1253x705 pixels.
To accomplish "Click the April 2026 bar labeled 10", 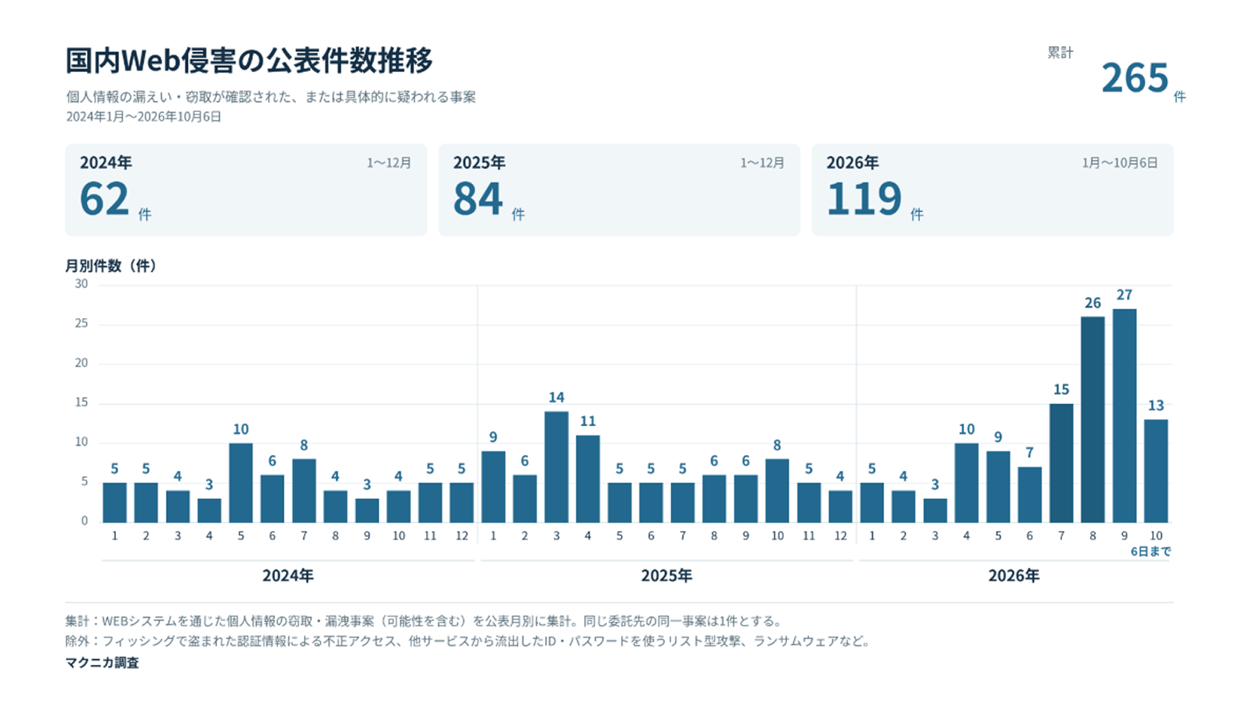I will (966, 483).
